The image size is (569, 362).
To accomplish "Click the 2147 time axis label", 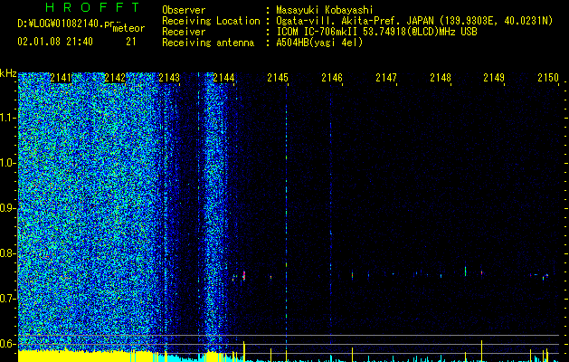I will (x=386, y=78).
